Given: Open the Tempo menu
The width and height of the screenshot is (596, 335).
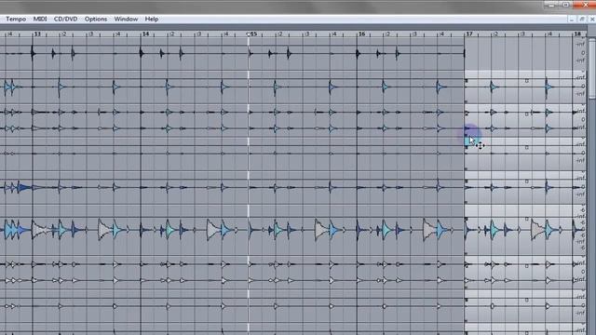Looking at the screenshot, I should point(16,19).
